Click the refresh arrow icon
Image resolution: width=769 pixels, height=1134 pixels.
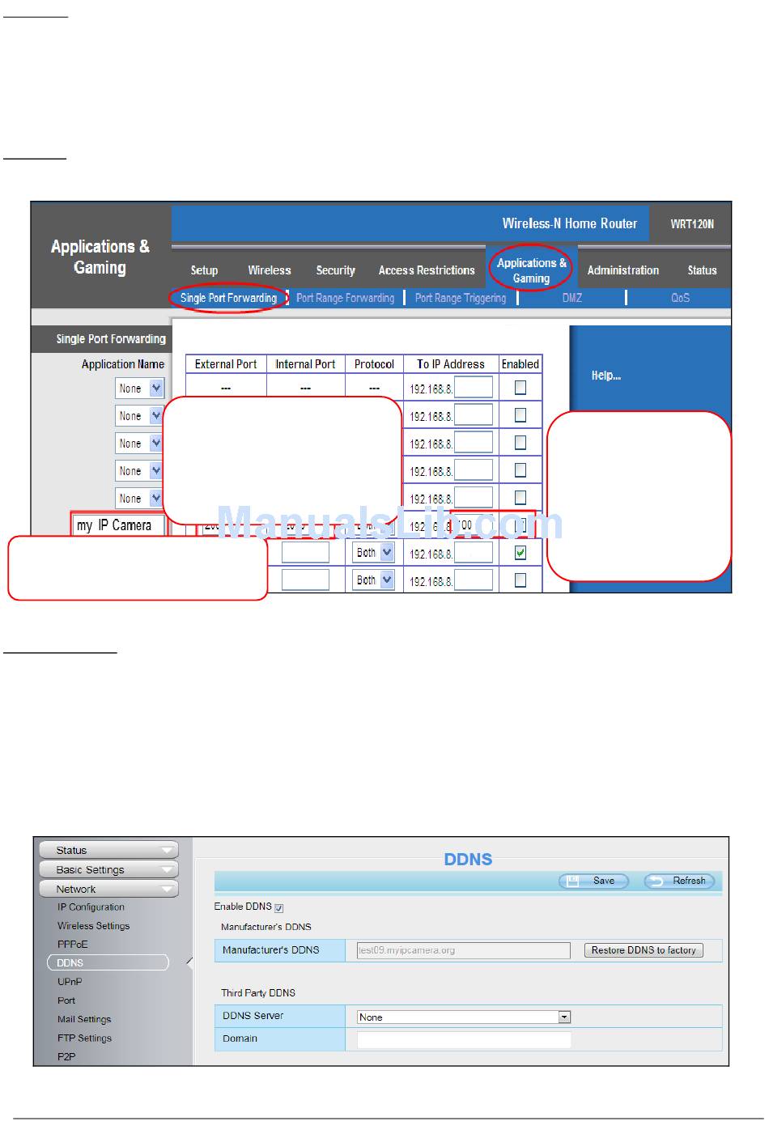pyautogui.click(x=657, y=881)
